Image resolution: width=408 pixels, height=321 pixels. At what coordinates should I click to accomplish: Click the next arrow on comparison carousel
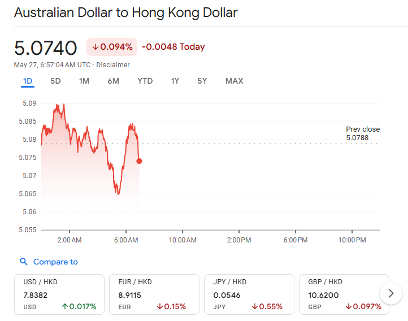(x=391, y=293)
